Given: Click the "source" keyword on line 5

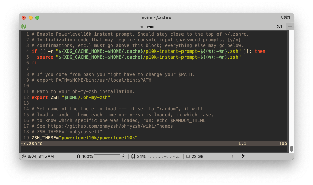Looking at the screenshot, I should pos(45,57).
